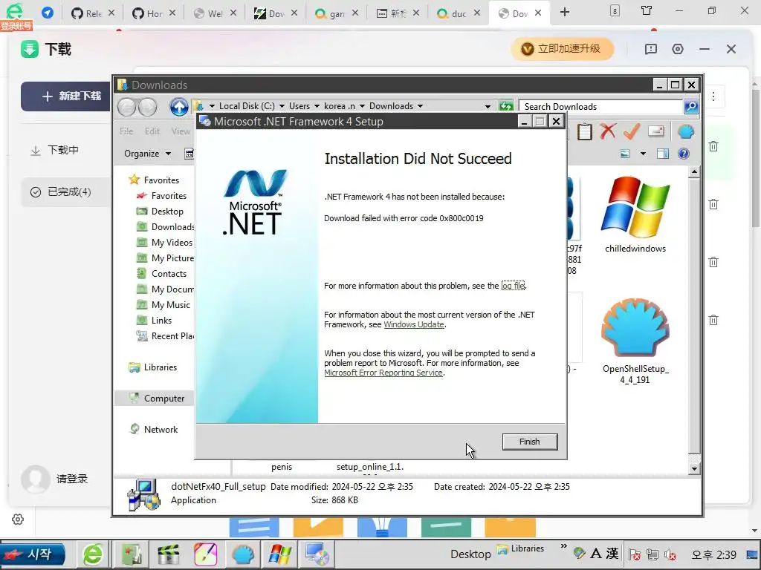Click the clipboard paste toolbar icon

[x=585, y=131]
